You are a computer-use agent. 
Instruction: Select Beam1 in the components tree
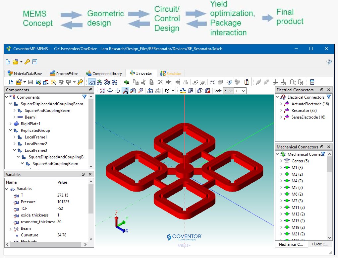tap(30, 117)
